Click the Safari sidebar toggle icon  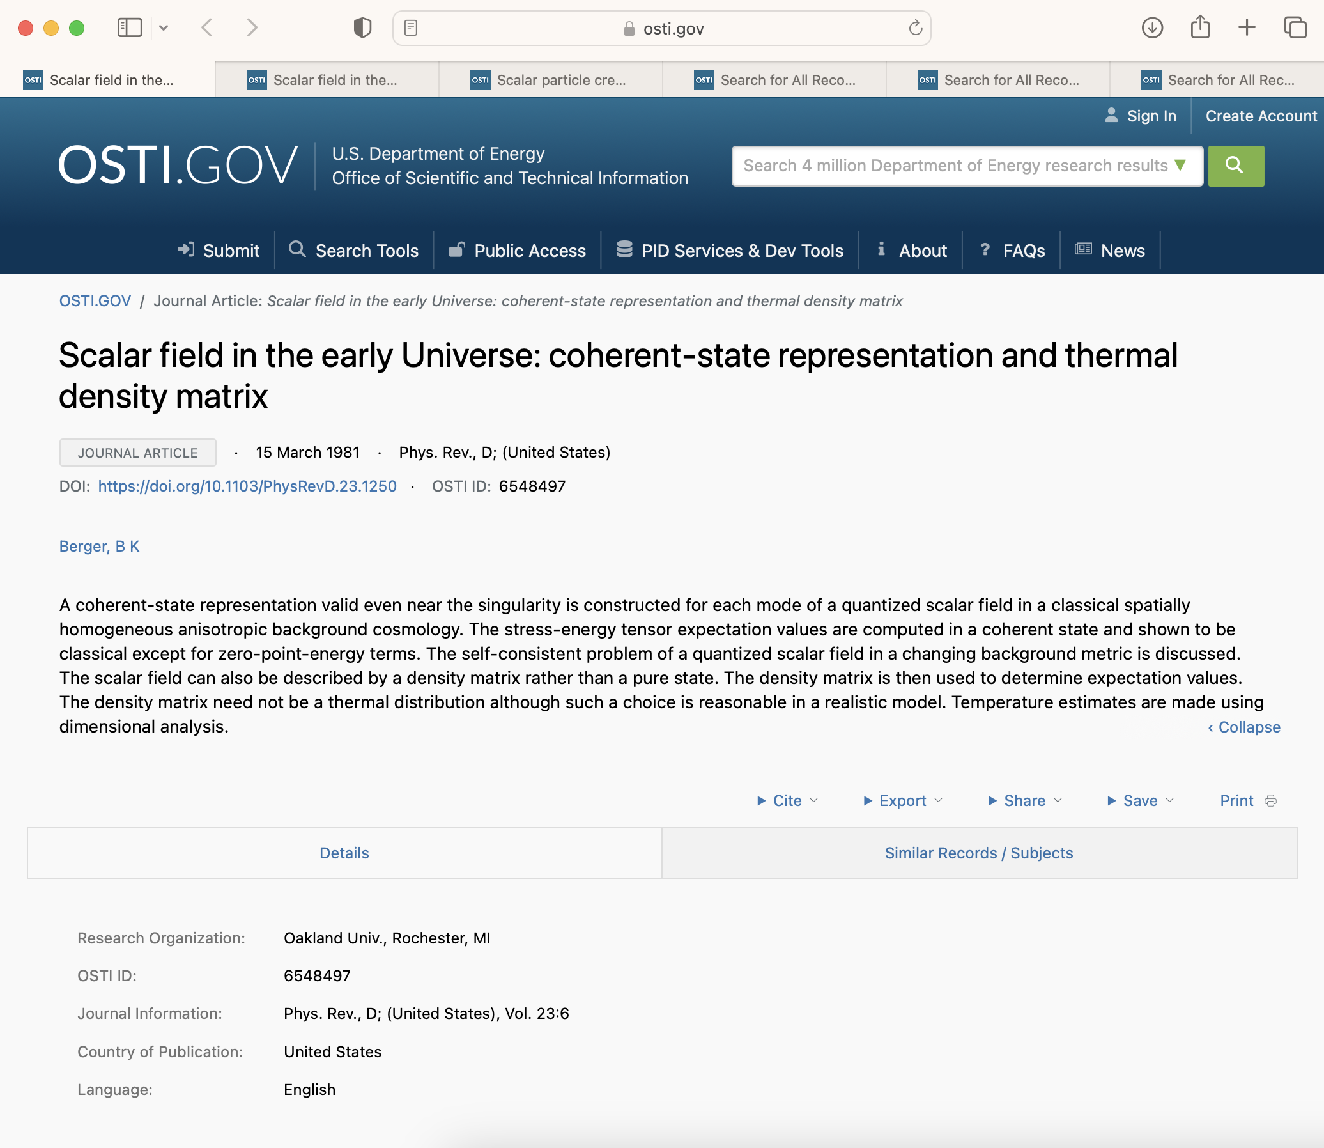(x=129, y=27)
